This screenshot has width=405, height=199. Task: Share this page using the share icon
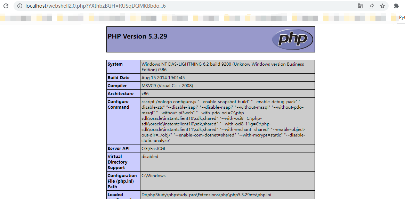point(371,6)
